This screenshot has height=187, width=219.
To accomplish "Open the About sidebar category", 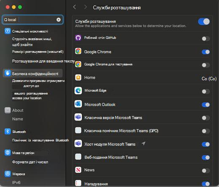I will tap(18, 110).
